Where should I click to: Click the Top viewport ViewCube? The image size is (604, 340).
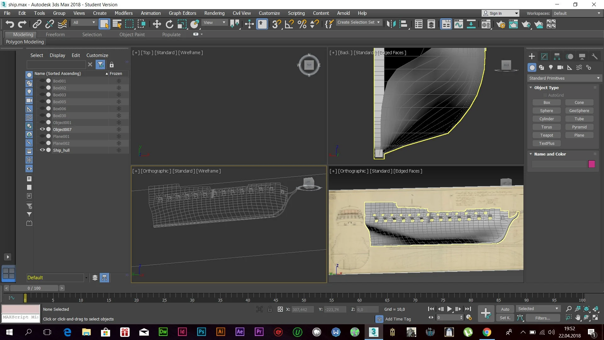coord(309,65)
